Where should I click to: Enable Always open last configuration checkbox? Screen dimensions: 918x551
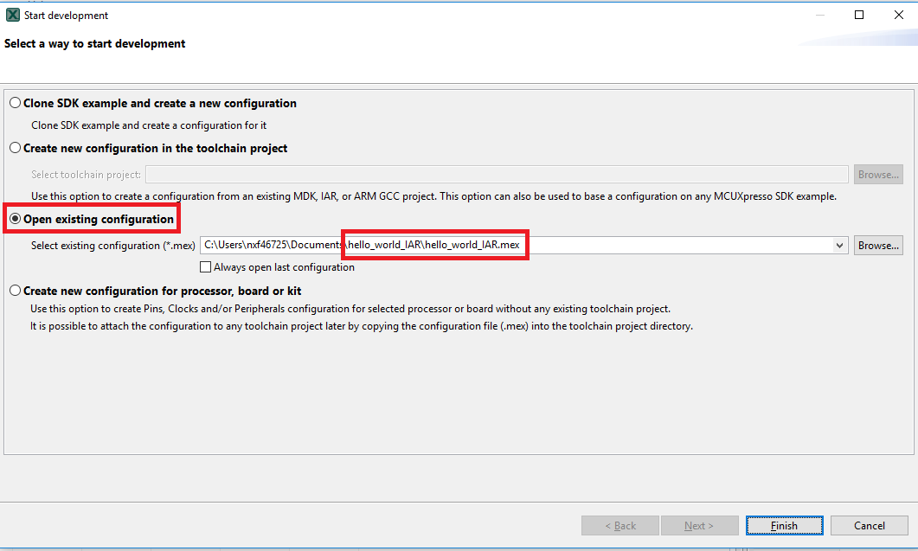pyautogui.click(x=206, y=267)
